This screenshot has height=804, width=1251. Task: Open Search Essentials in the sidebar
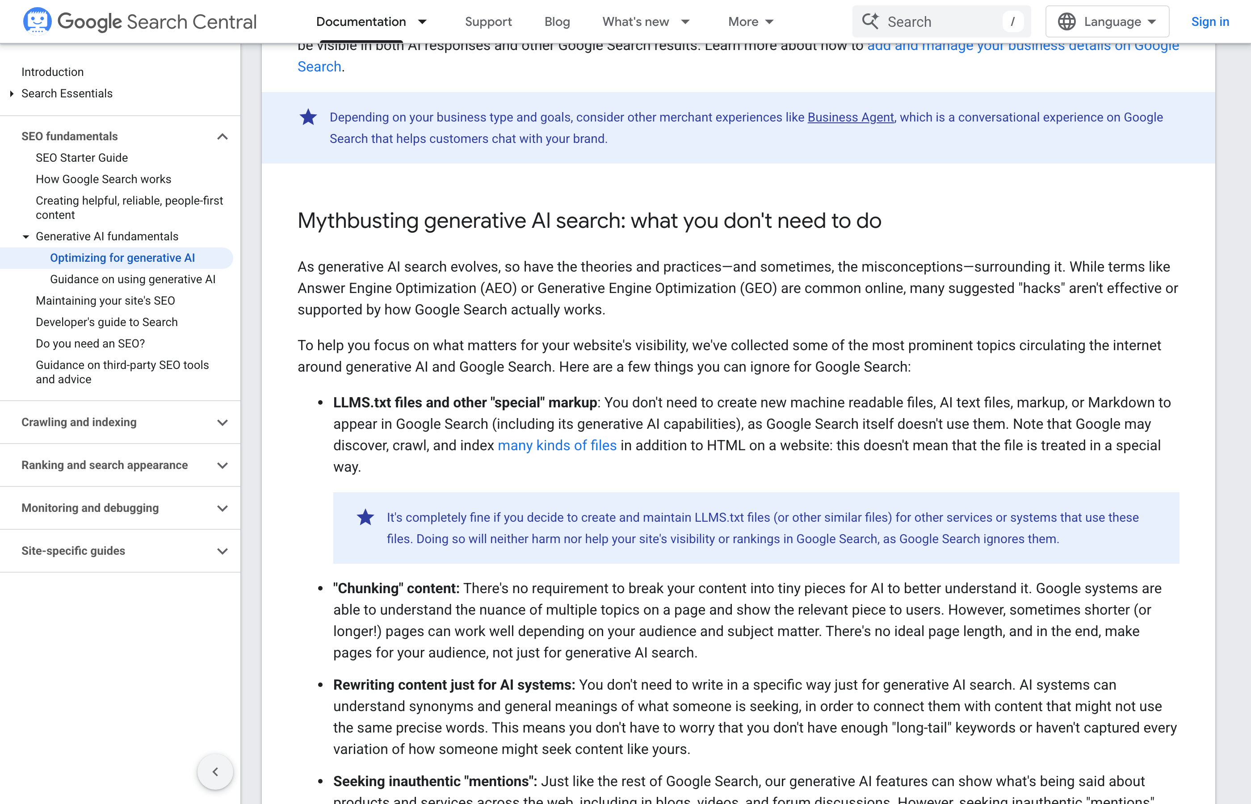pyautogui.click(x=67, y=93)
